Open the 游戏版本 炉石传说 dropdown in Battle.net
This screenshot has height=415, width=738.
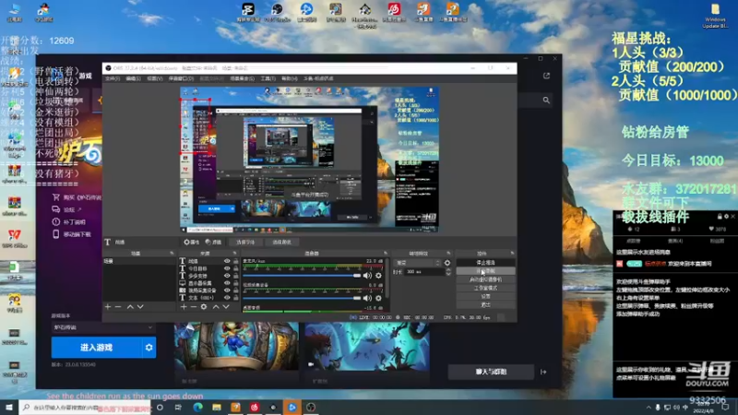(x=103, y=327)
